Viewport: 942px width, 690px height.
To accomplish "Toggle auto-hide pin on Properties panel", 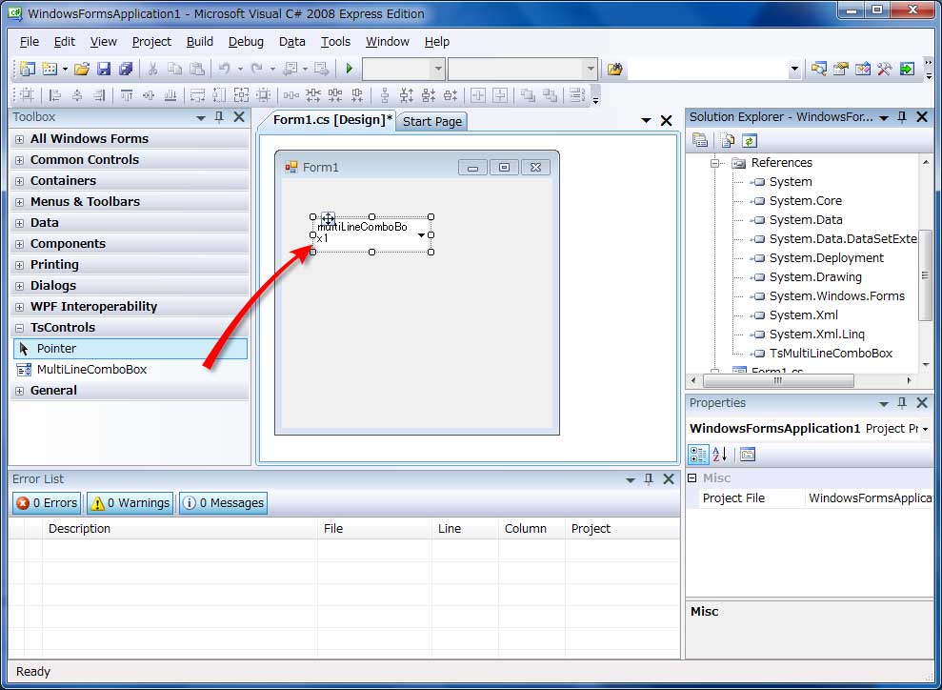I will pyautogui.click(x=902, y=403).
